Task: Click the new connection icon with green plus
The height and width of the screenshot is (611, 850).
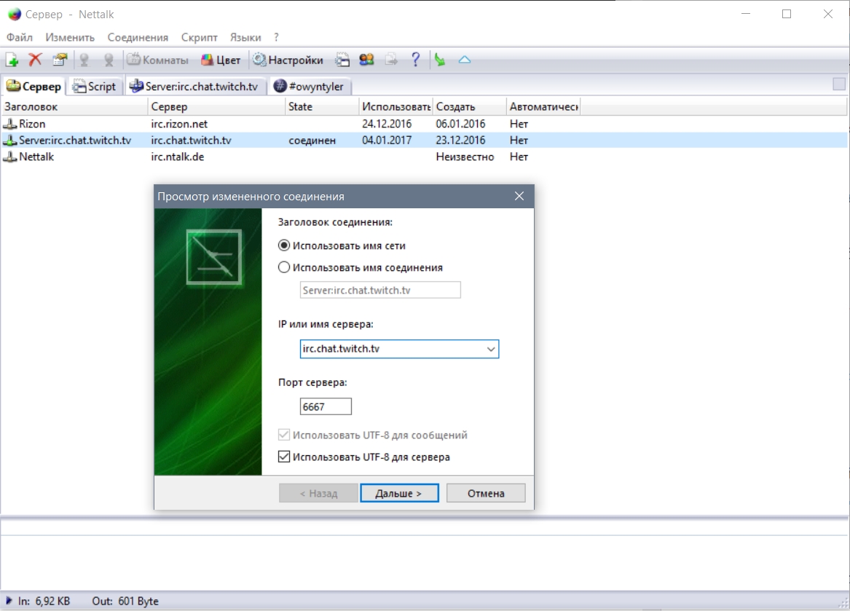Action: [12, 60]
